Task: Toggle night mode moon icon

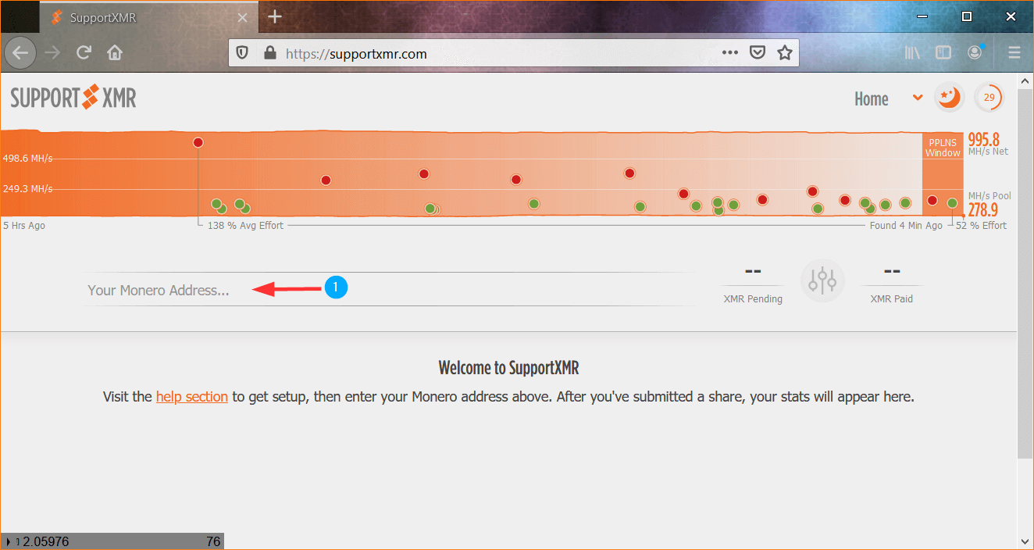Action: (950, 98)
